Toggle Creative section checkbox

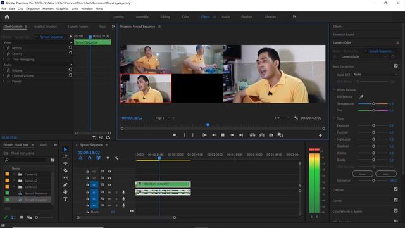396,189
